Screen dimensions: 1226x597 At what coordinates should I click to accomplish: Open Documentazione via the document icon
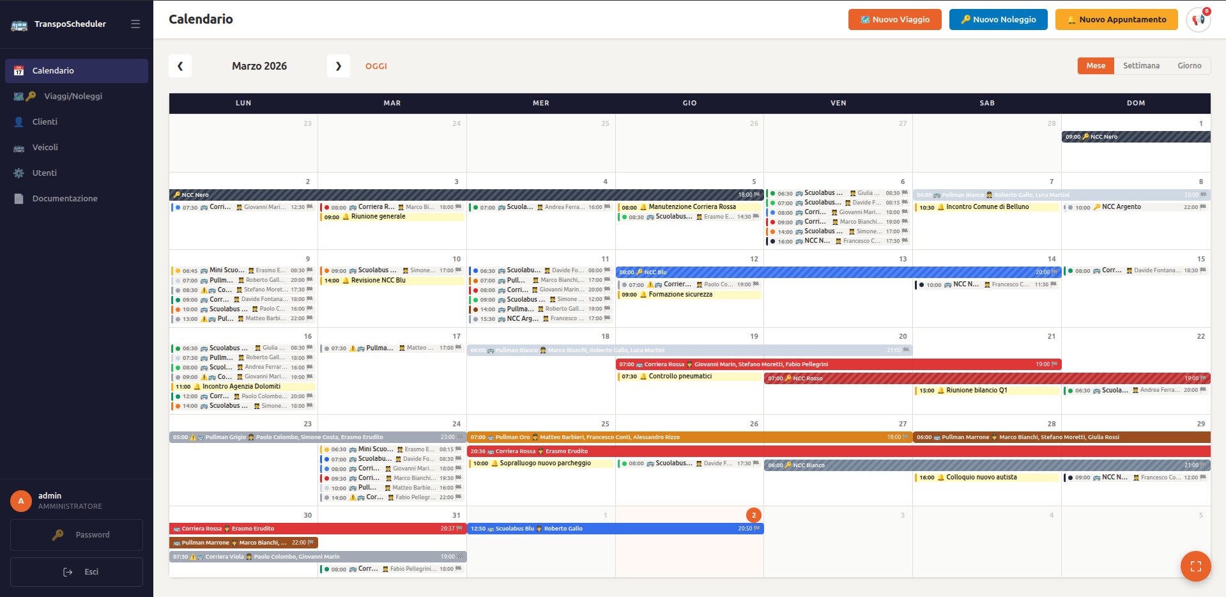[19, 198]
